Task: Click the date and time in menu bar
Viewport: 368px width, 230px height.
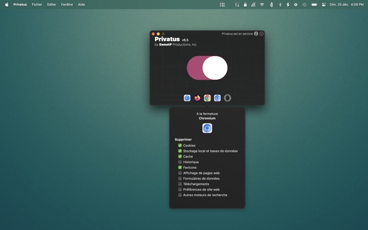Action: point(346,5)
